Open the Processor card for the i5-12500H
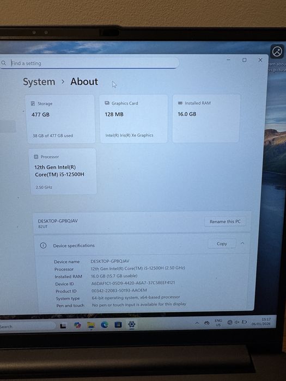Viewport: 286px width, 381px height. pos(63,171)
